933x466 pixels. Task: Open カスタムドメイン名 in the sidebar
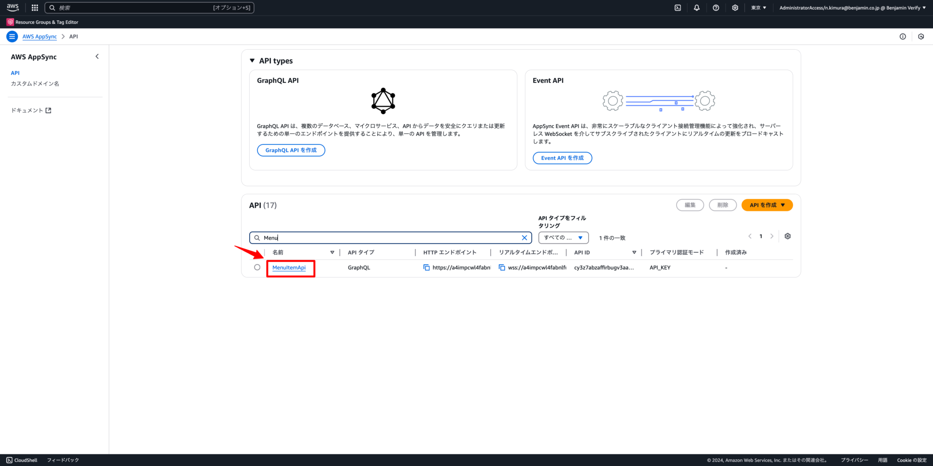coord(34,83)
